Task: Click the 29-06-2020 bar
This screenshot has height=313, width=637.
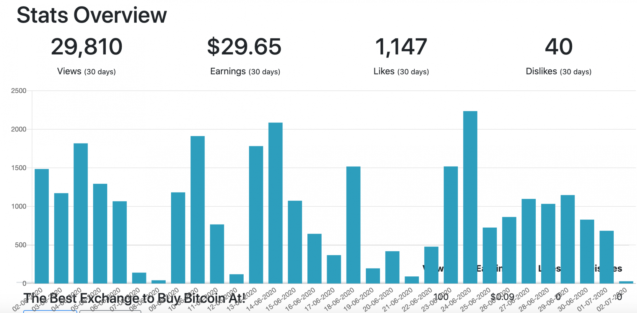Action: click(x=568, y=239)
